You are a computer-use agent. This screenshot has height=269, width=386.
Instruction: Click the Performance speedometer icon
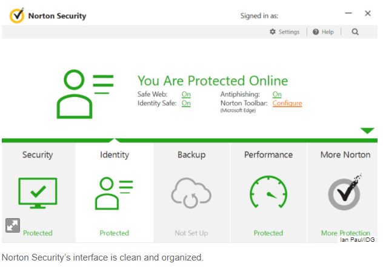268,192
